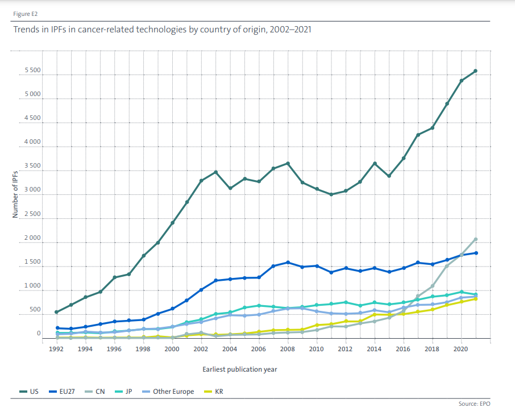Click the 500 y-axis label
515x416 pixels.
(35, 309)
